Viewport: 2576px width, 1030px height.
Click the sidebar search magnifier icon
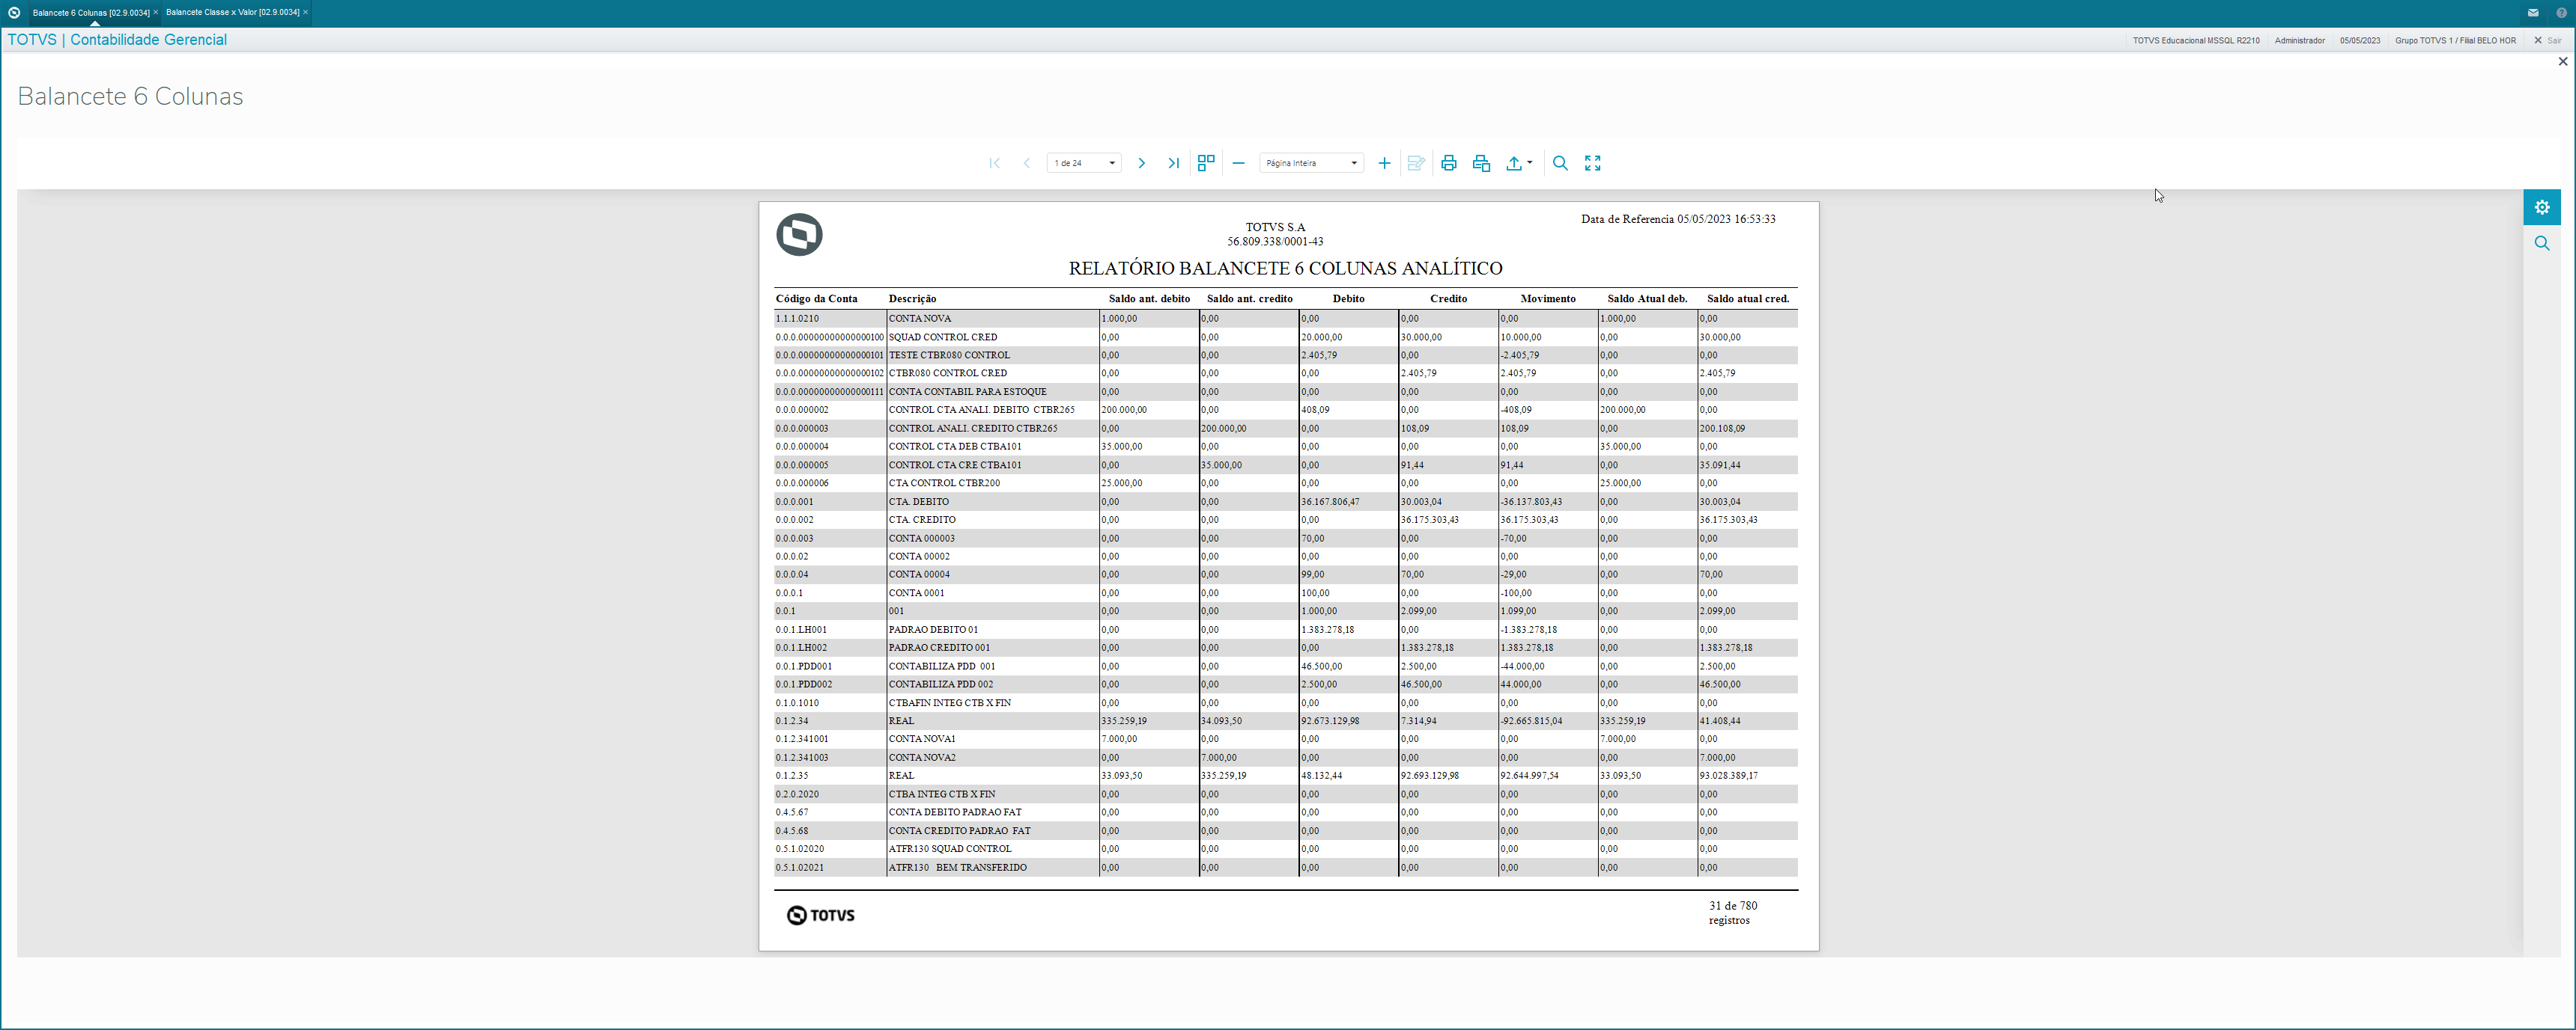click(2542, 243)
